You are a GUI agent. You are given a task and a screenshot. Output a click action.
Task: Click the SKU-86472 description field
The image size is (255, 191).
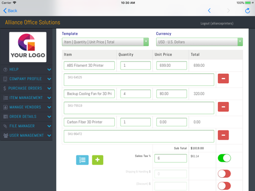click(139, 136)
